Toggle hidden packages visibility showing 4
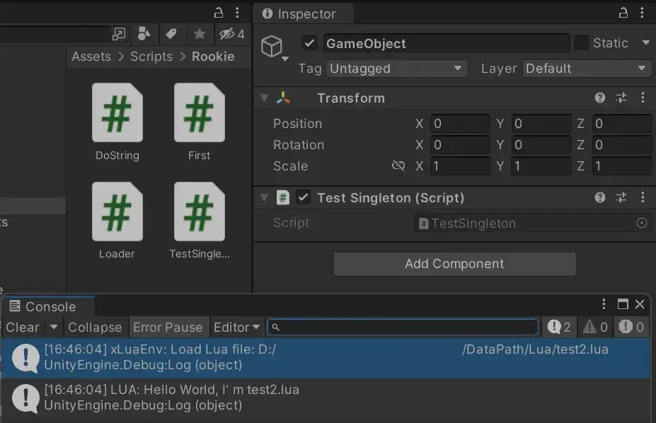The height and width of the screenshot is (423, 656). 232,34
